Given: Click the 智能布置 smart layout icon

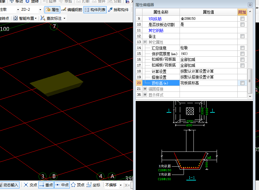Looking at the screenshot, I should (15, 18).
